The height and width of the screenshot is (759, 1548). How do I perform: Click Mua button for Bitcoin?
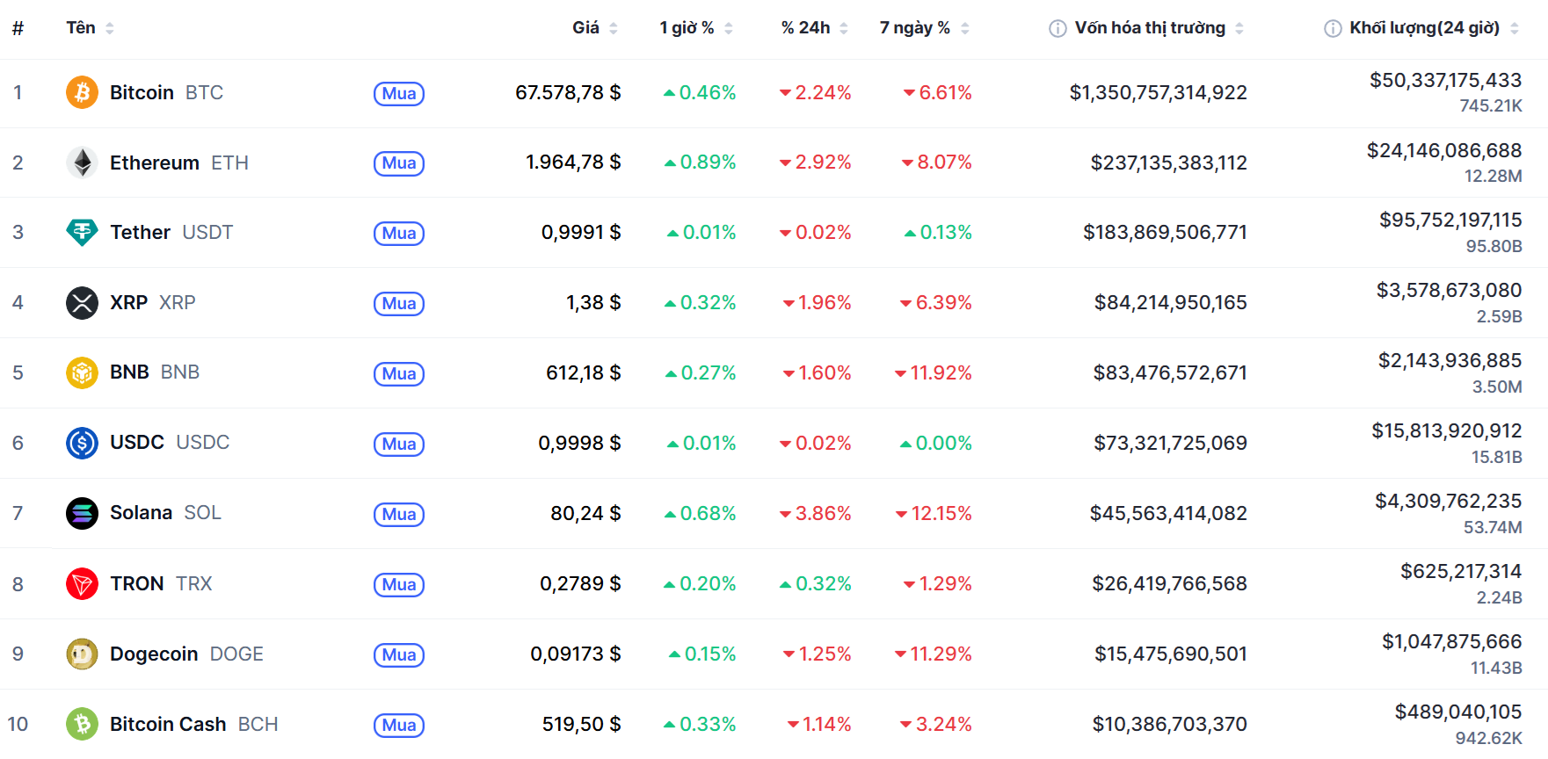coord(399,94)
